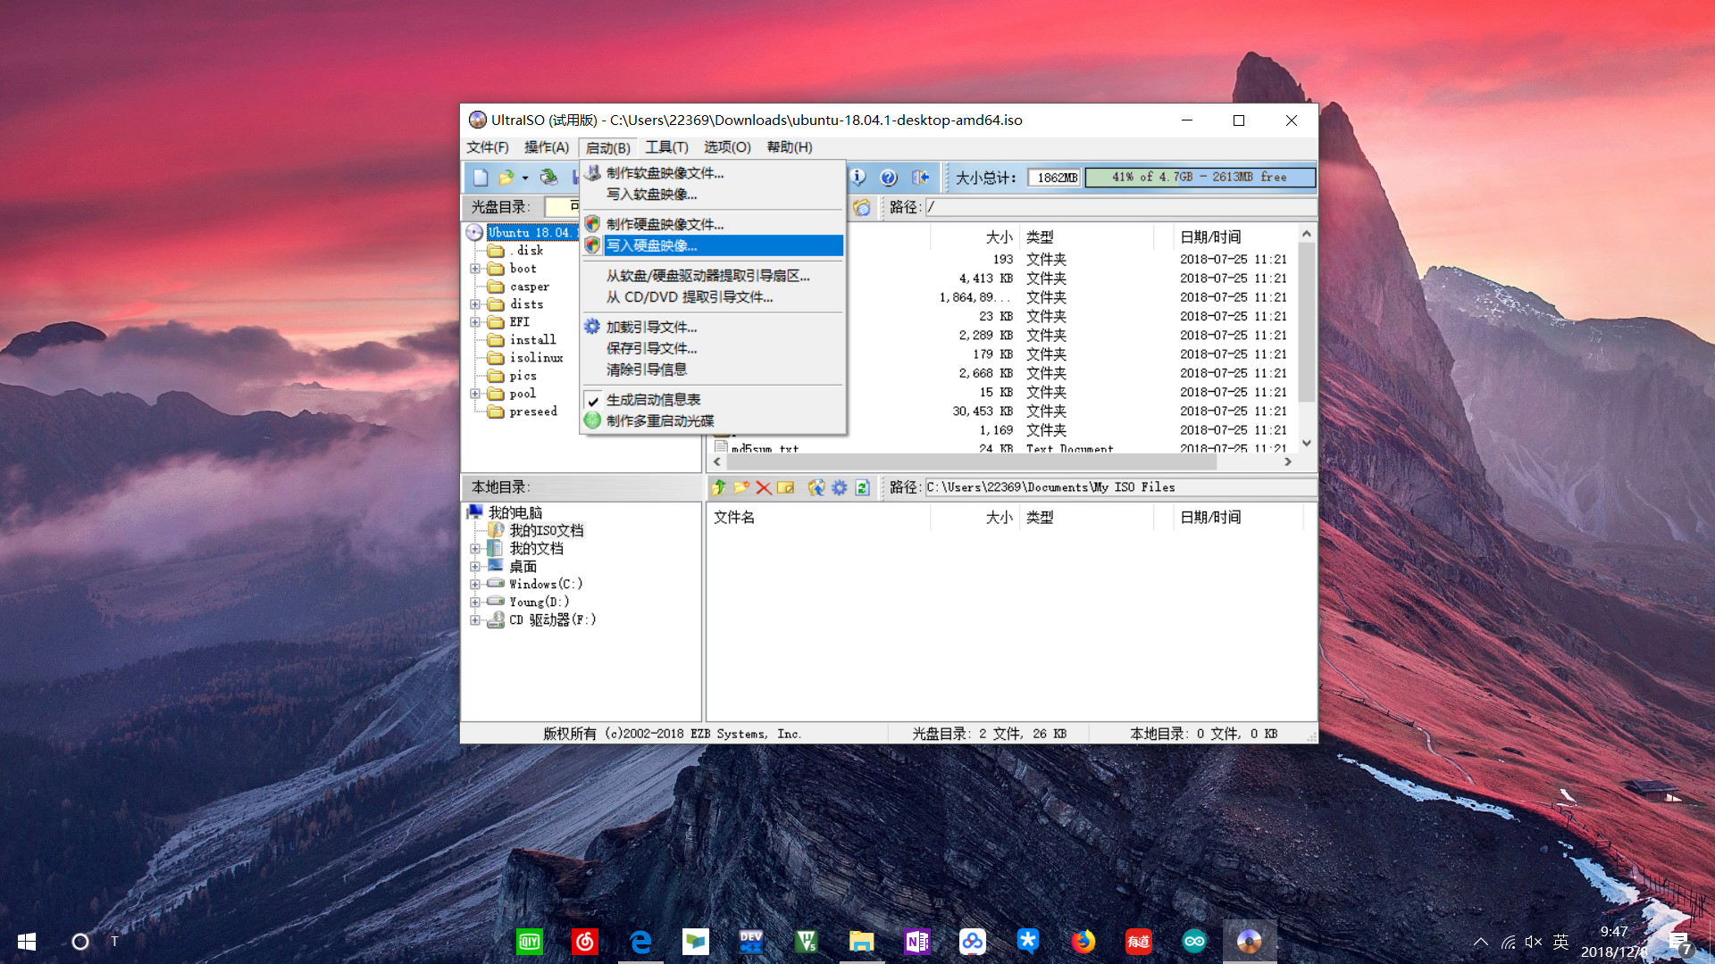Expand the Windows(C:) node in local tree
Image resolution: width=1715 pixels, height=964 pixels.
pyautogui.click(x=474, y=584)
